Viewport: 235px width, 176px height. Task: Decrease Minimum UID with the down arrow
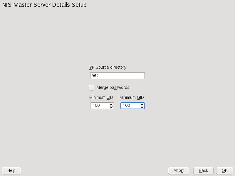point(111,107)
